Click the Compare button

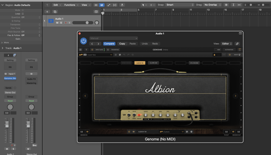point(109,44)
